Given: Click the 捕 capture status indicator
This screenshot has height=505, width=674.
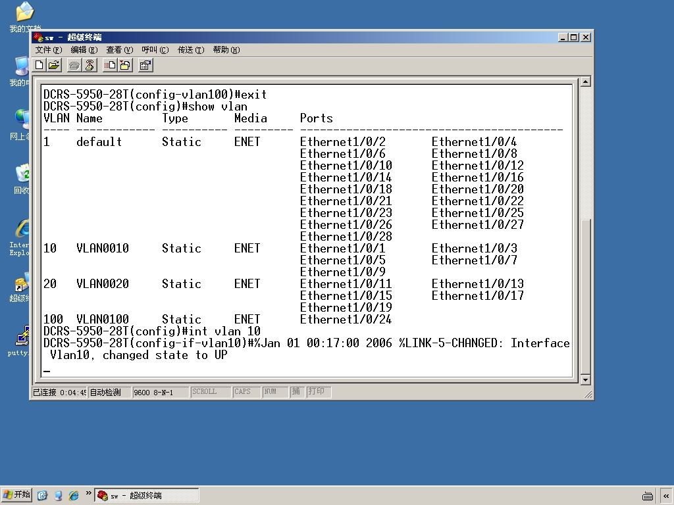Looking at the screenshot, I should pyautogui.click(x=296, y=392).
